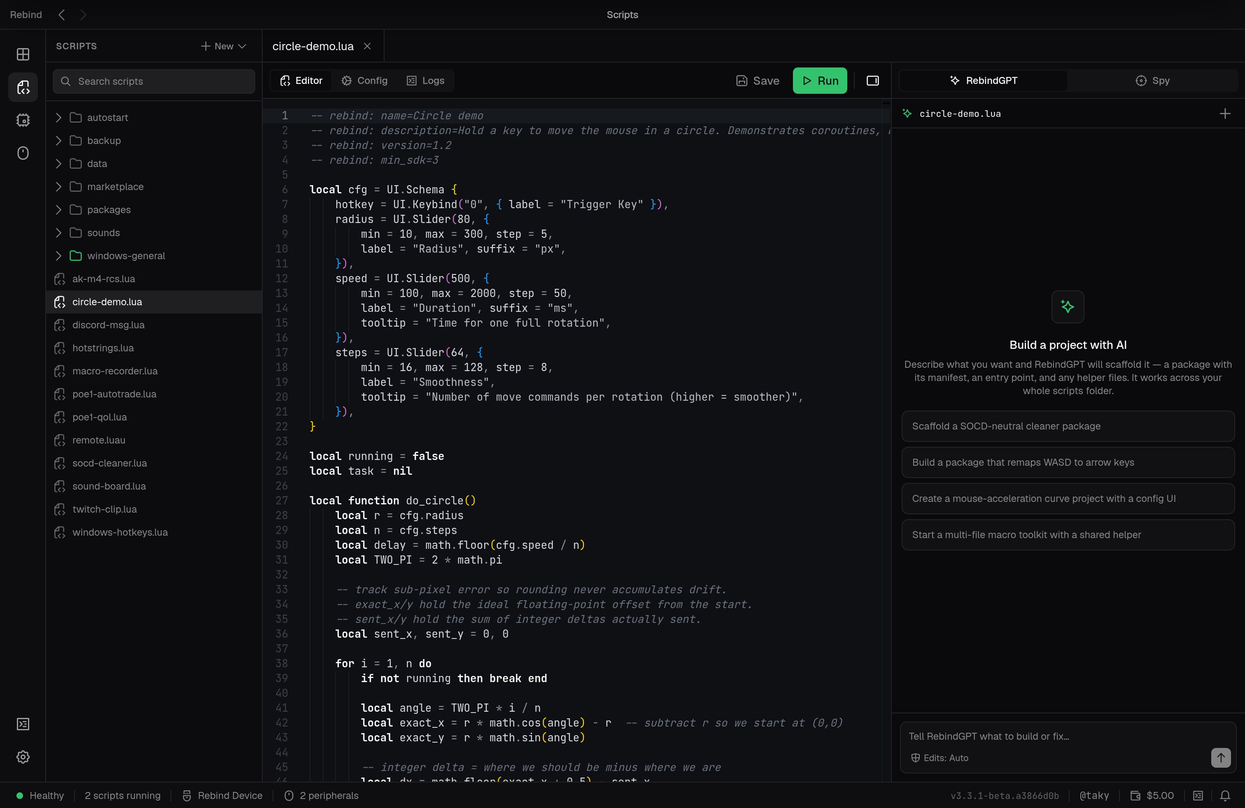This screenshot has height=808, width=1245.
Task: Navigate forward with the right arrow
Action: [x=83, y=15]
